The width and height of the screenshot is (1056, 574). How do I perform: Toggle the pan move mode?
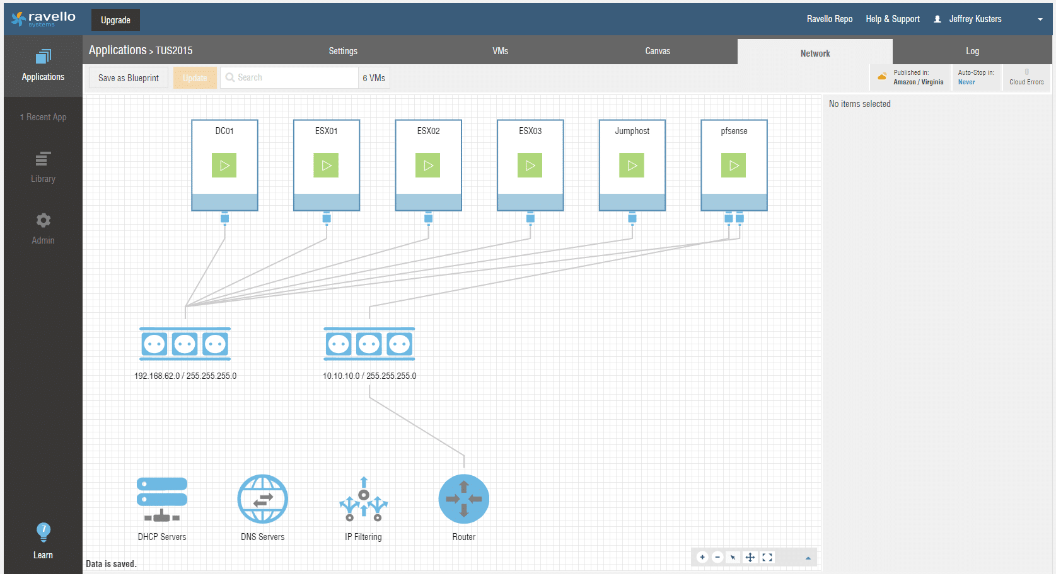pyautogui.click(x=750, y=557)
